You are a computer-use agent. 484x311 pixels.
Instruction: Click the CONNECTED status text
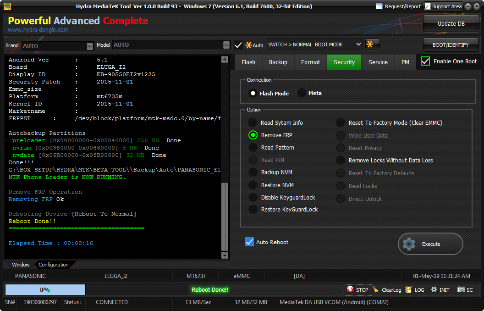[x=112, y=302]
